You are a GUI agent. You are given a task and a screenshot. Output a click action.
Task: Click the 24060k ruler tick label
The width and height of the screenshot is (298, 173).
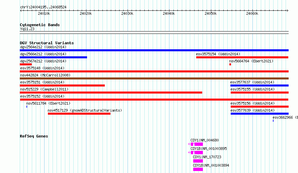tap(252, 13)
